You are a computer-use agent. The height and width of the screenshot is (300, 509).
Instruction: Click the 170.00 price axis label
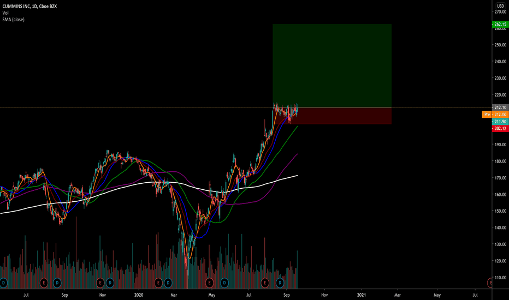point(500,178)
